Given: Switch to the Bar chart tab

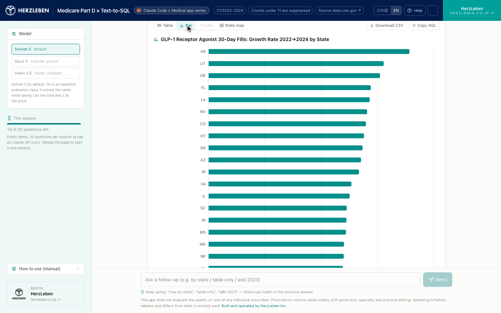Looking at the screenshot, I should pos(186,25).
